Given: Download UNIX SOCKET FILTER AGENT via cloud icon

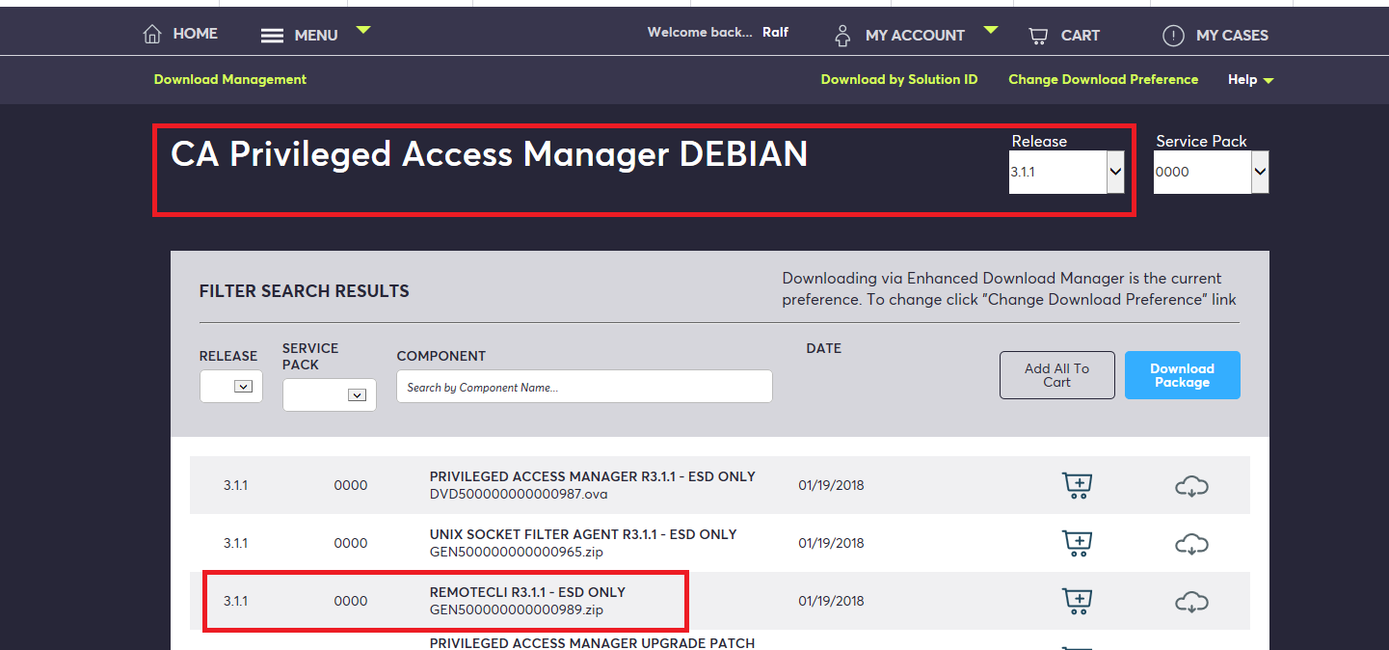Looking at the screenshot, I should pyautogui.click(x=1191, y=543).
